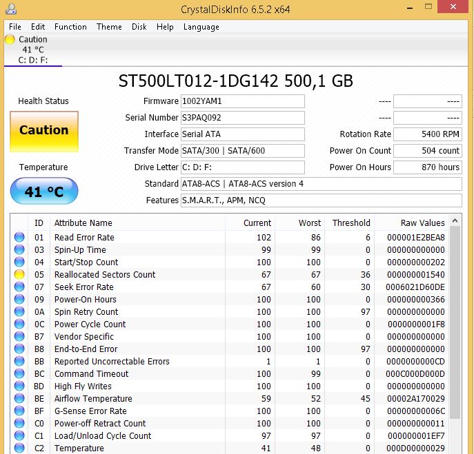The image size is (474, 454).
Task: Click the Standard field ATA8-ACS
Action: point(322,184)
